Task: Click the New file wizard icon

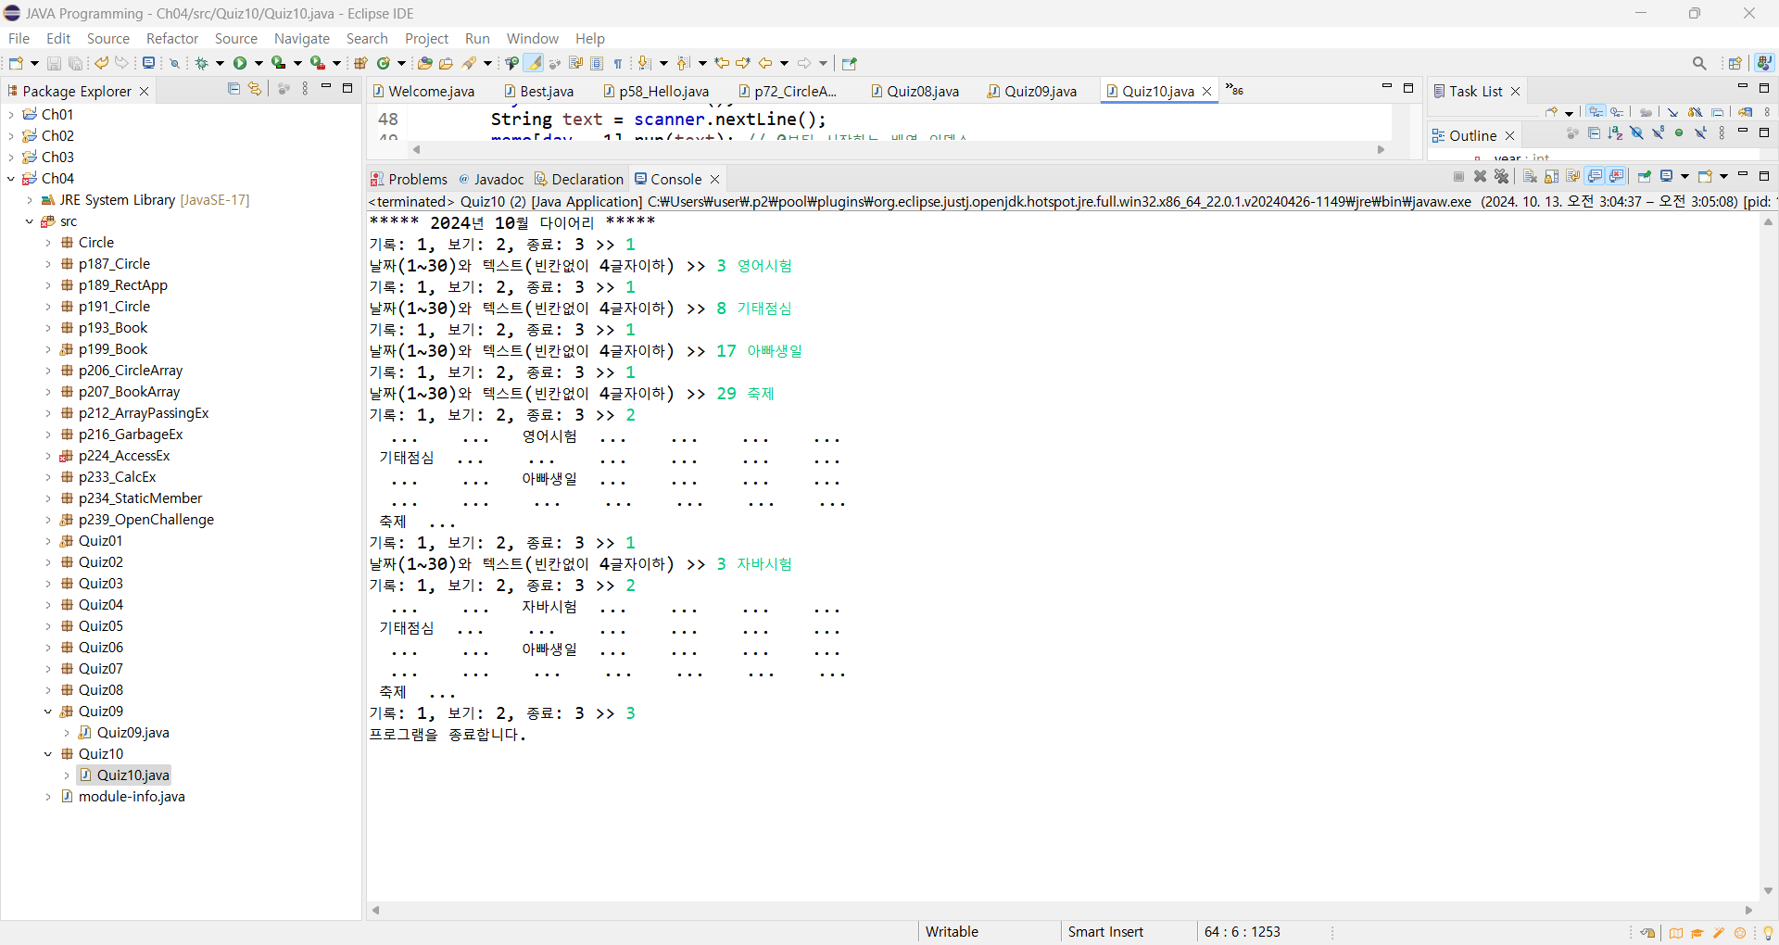Action: [x=16, y=63]
